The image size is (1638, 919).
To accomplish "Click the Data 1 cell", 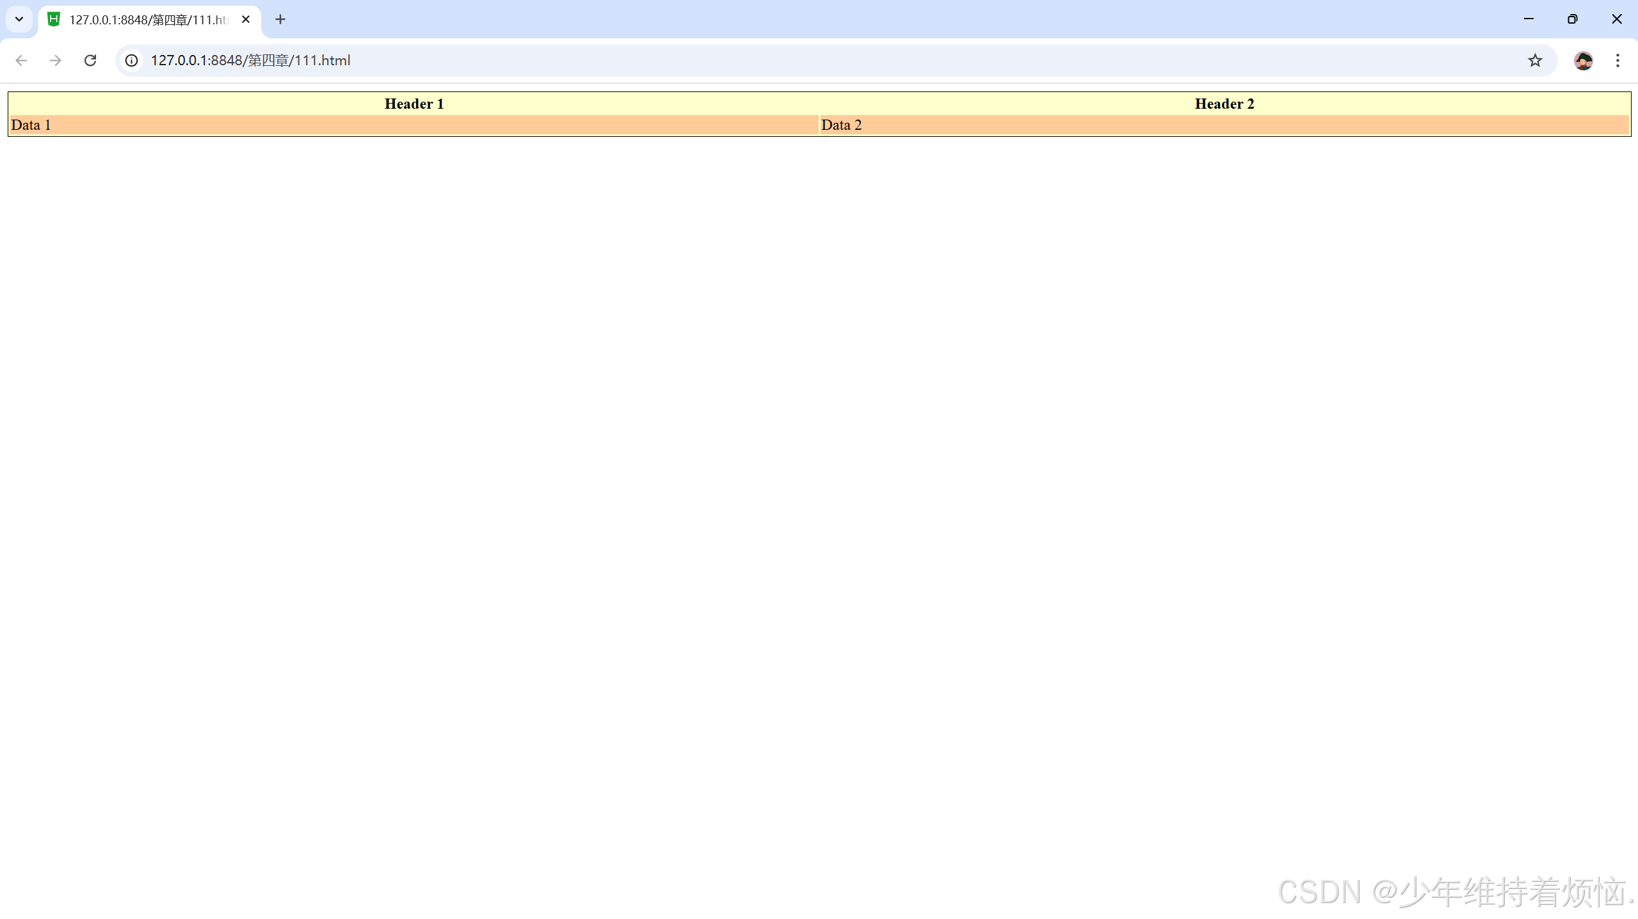I will pos(414,125).
